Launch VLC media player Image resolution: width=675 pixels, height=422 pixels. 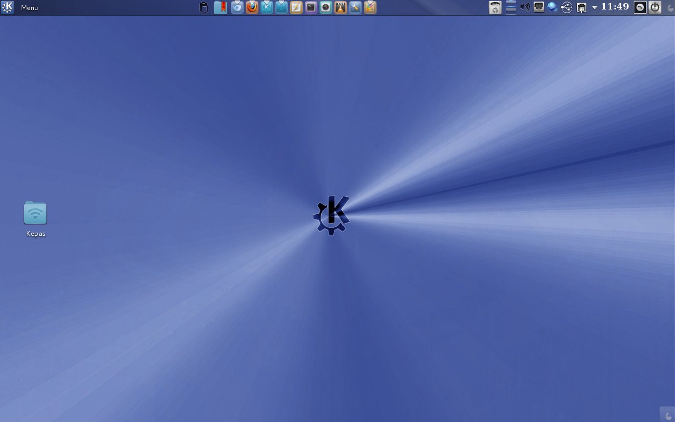pyautogui.click(x=341, y=7)
